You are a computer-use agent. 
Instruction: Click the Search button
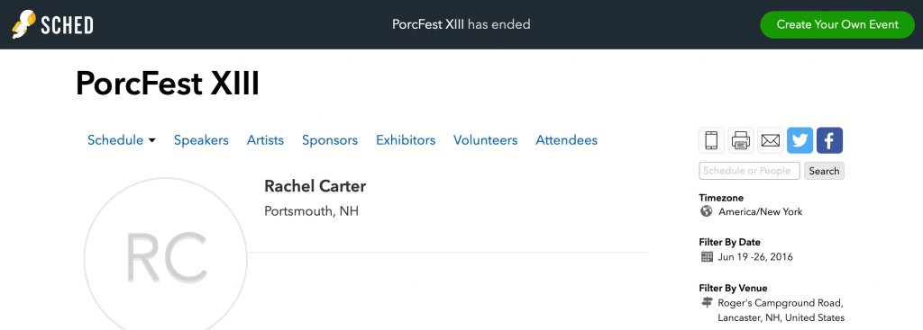point(824,171)
